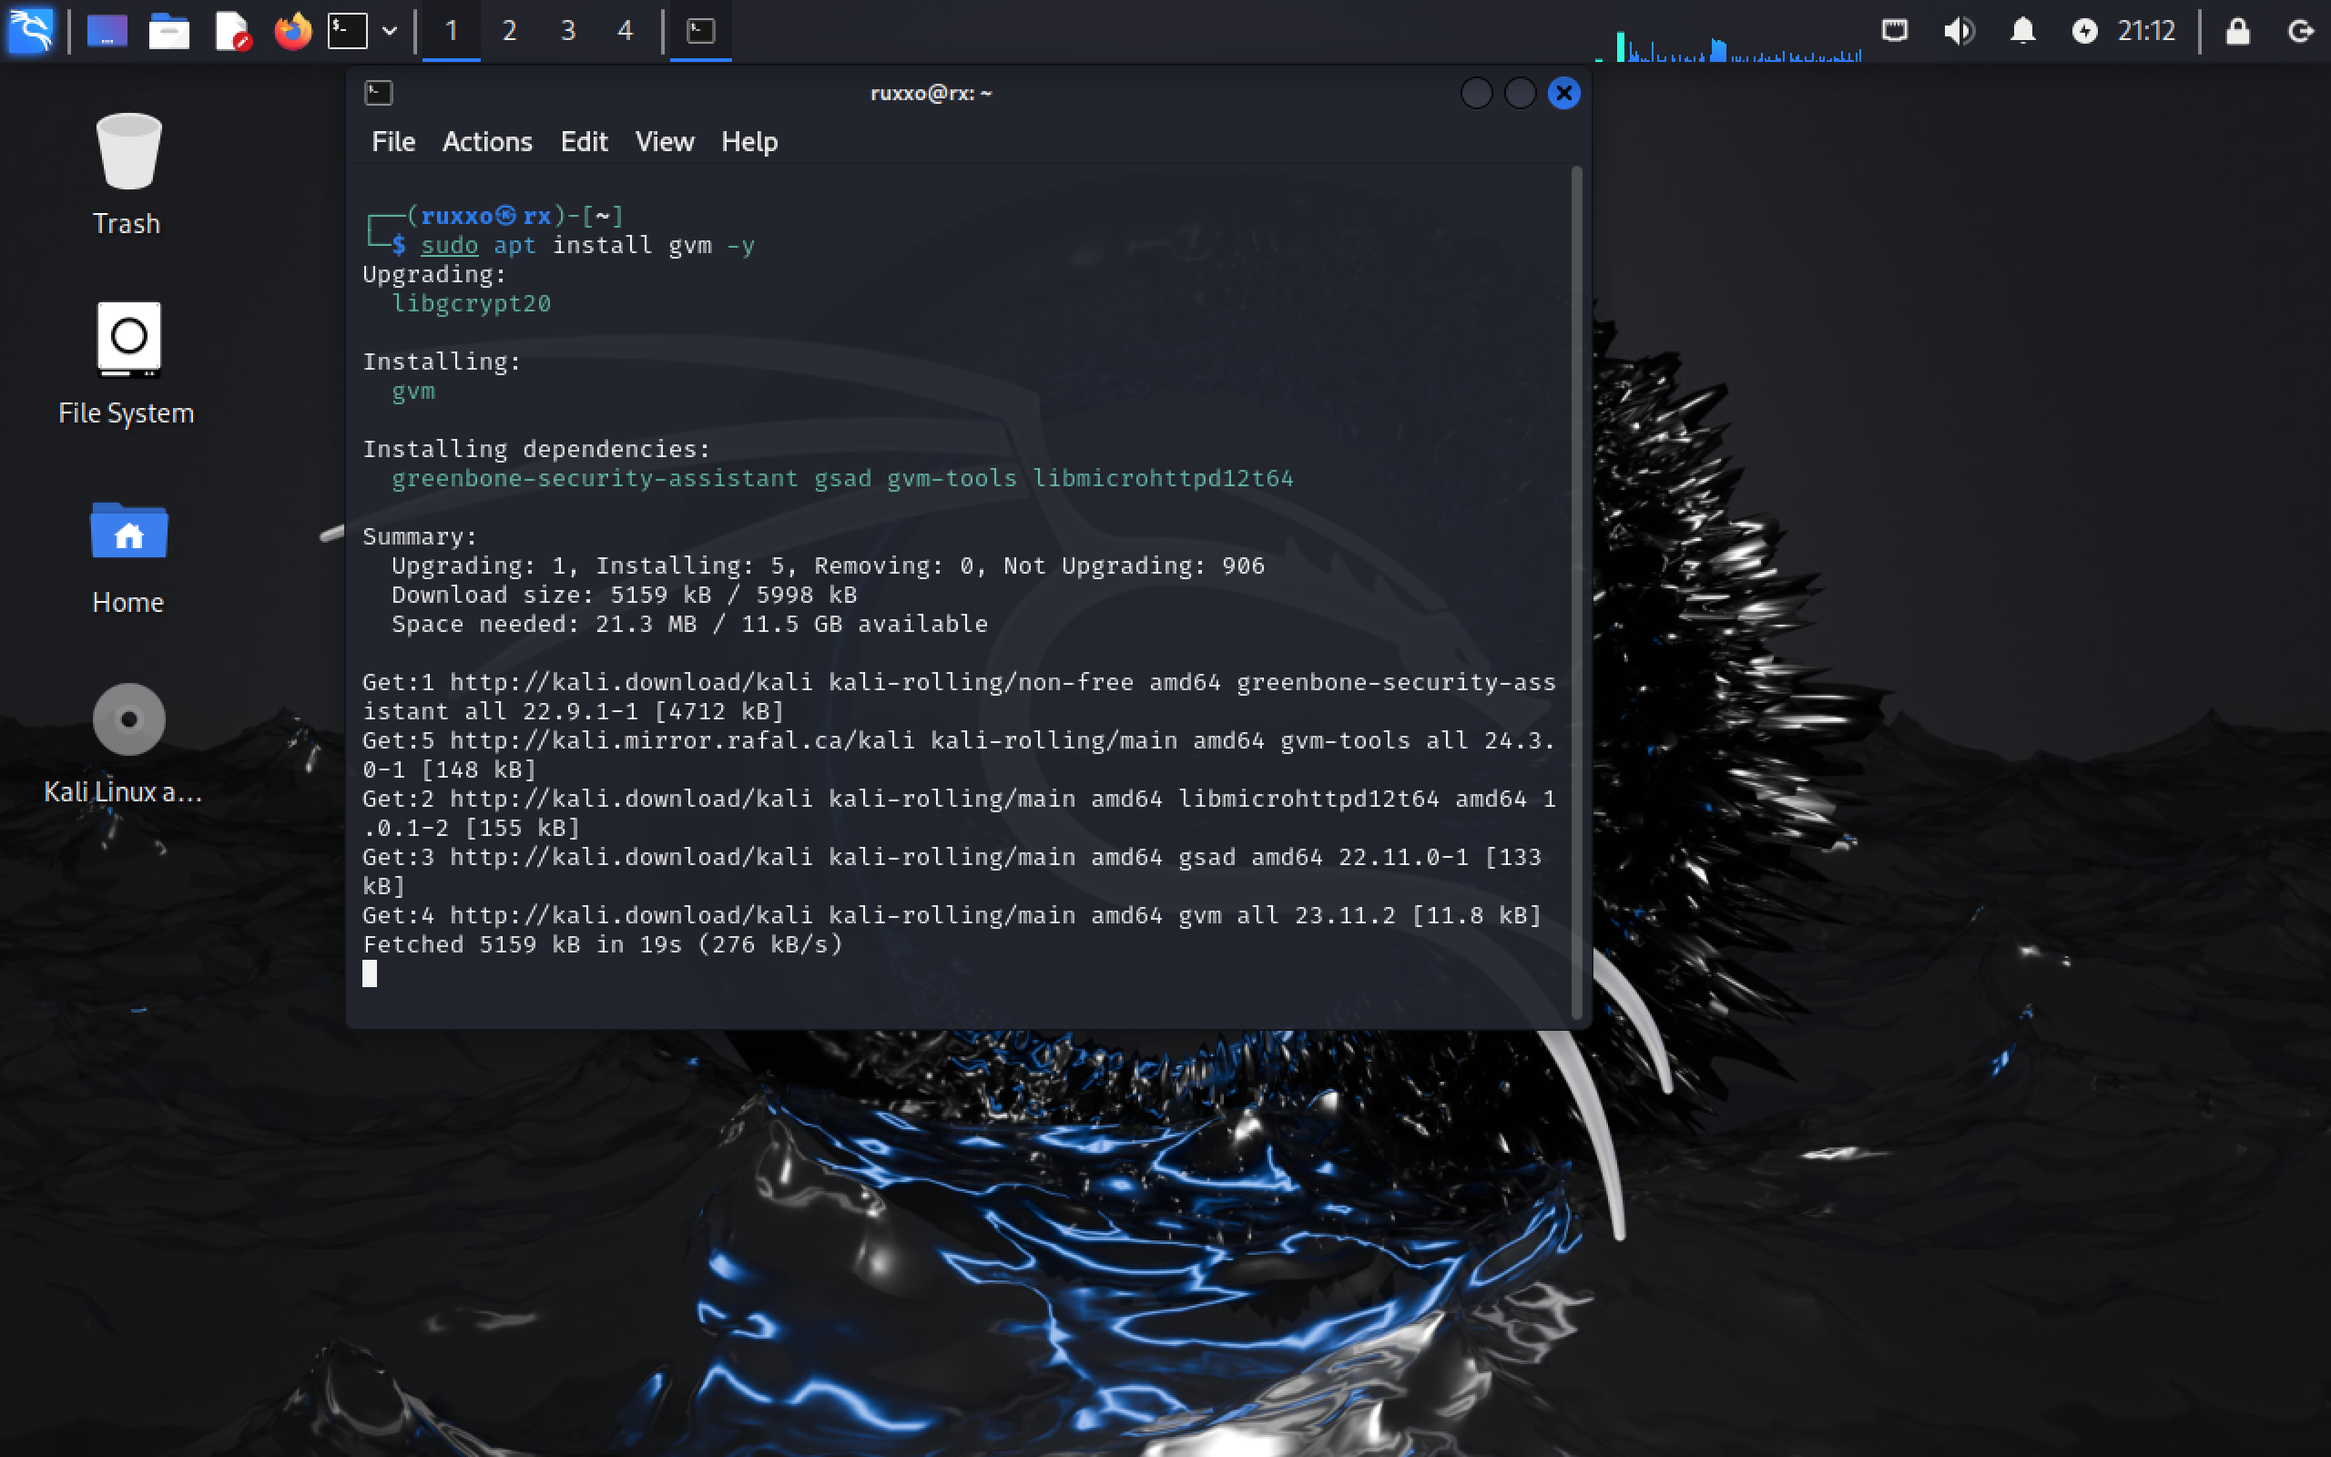Click the 'libgcrypt20' package name
Screen dimensions: 2331x1457
pyautogui.click(x=471, y=303)
